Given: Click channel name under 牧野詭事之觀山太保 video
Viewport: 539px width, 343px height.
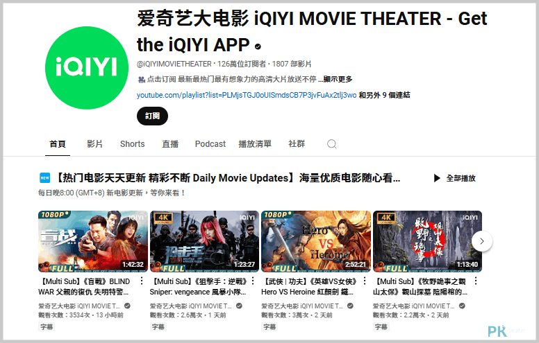Looking at the screenshot, I should tap(414, 306).
